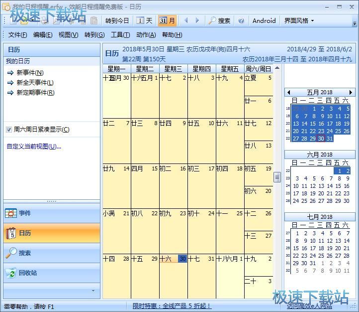
Task: Open 事件 events pane in sidebar
Action: coord(52,213)
